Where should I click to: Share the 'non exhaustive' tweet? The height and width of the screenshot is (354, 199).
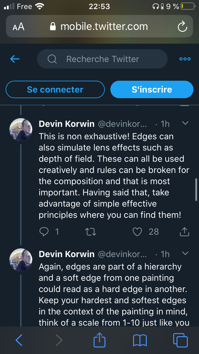pyautogui.click(x=184, y=232)
